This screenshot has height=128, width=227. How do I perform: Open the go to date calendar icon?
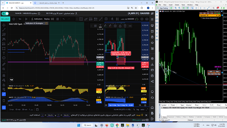(x=37, y=110)
